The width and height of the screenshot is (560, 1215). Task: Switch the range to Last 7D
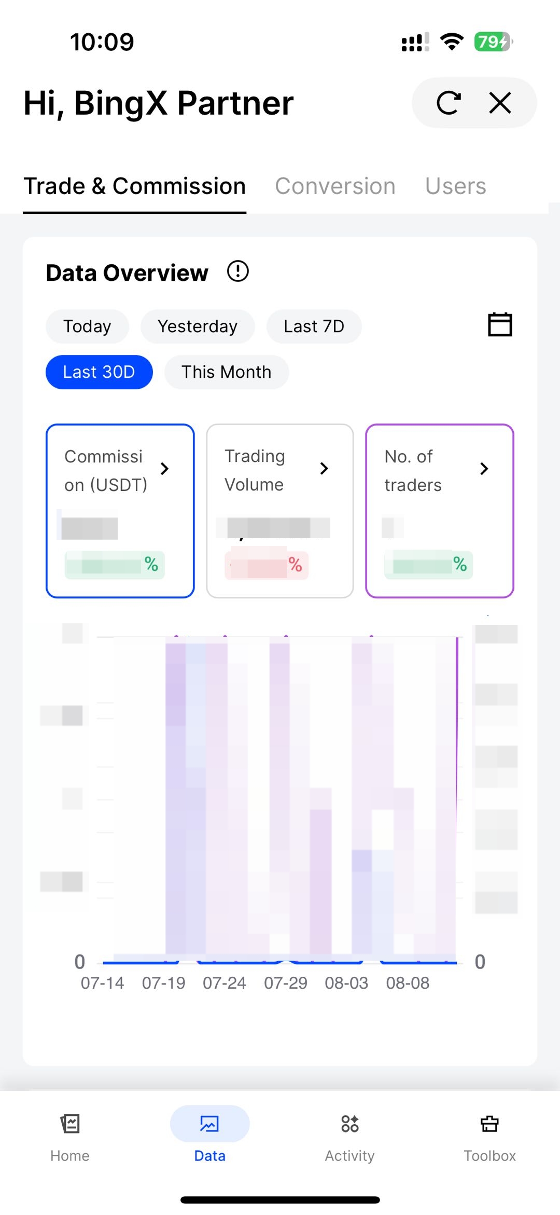click(x=314, y=326)
